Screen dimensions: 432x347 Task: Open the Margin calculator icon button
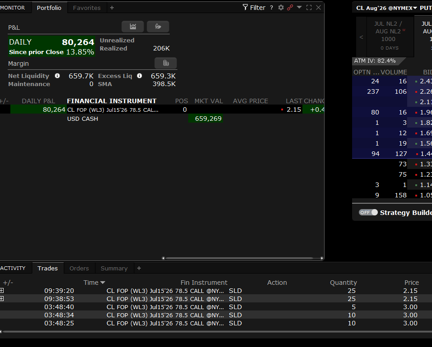(166, 63)
